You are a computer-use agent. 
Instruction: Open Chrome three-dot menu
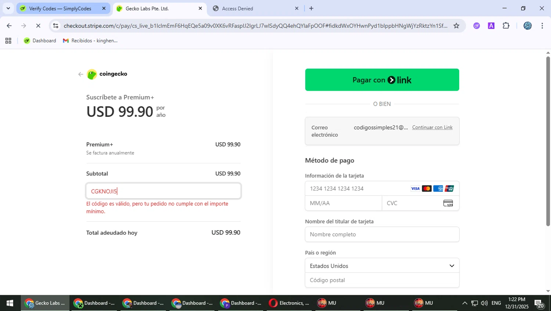[x=542, y=26]
